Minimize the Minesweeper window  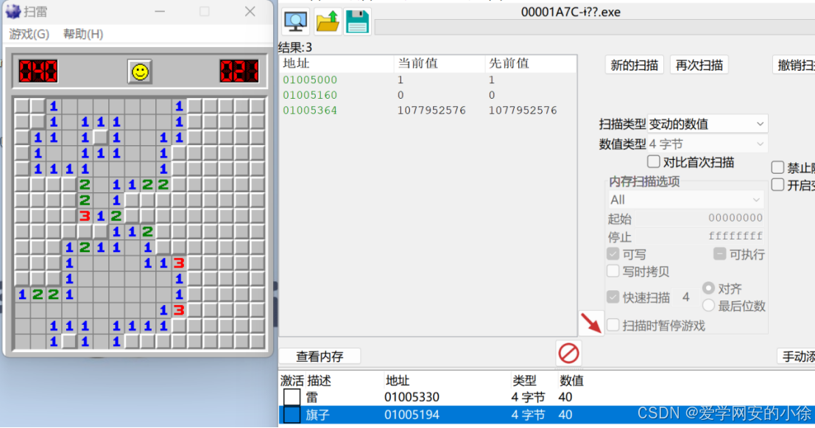coord(160,12)
